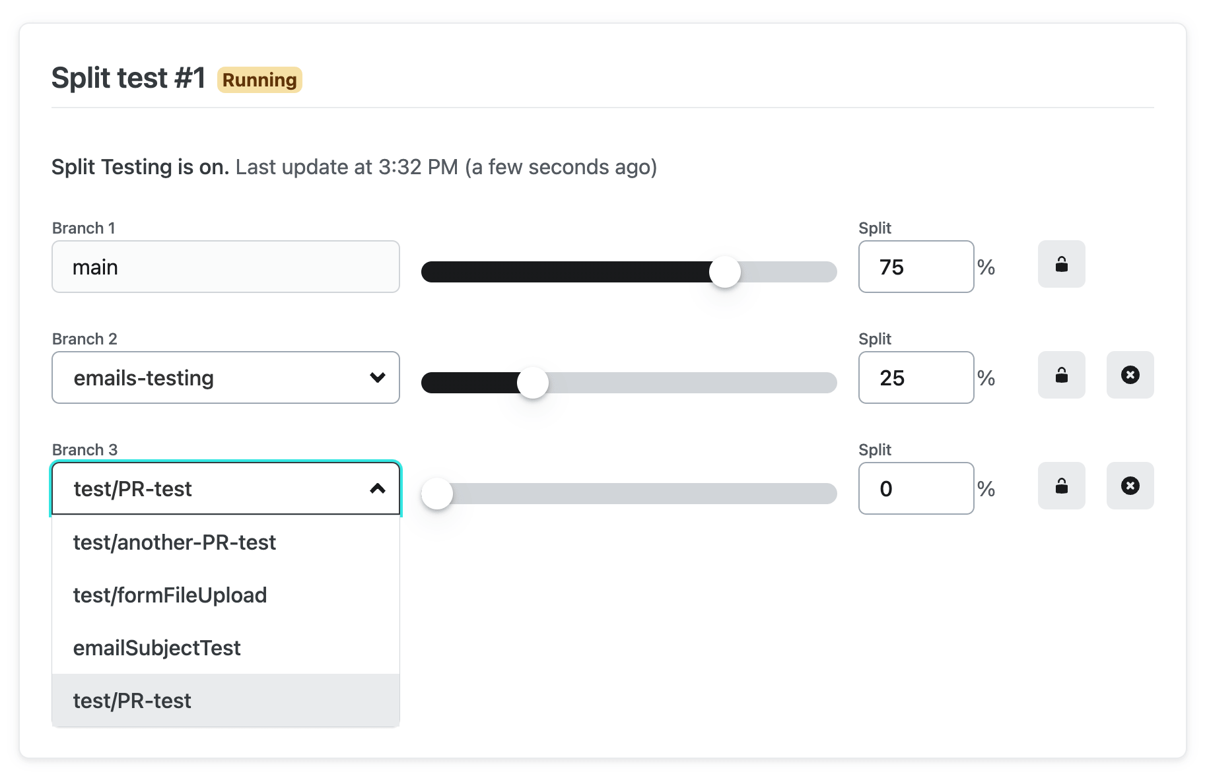Focus the Branch 3 split field showing 0
Screen dimensions: 1207x780
[915, 489]
